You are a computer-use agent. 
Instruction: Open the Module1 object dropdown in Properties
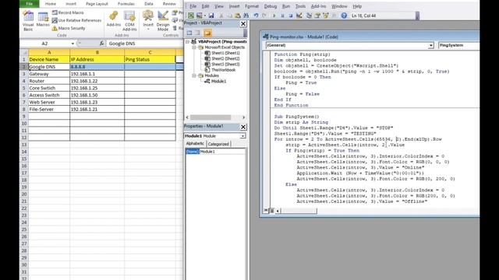point(242,136)
